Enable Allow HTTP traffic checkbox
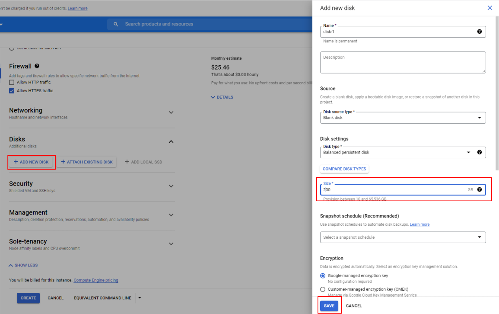The height and width of the screenshot is (314, 499). point(12,82)
